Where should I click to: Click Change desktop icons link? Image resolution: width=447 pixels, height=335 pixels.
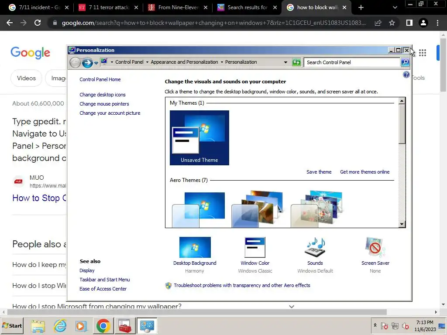click(x=103, y=95)
